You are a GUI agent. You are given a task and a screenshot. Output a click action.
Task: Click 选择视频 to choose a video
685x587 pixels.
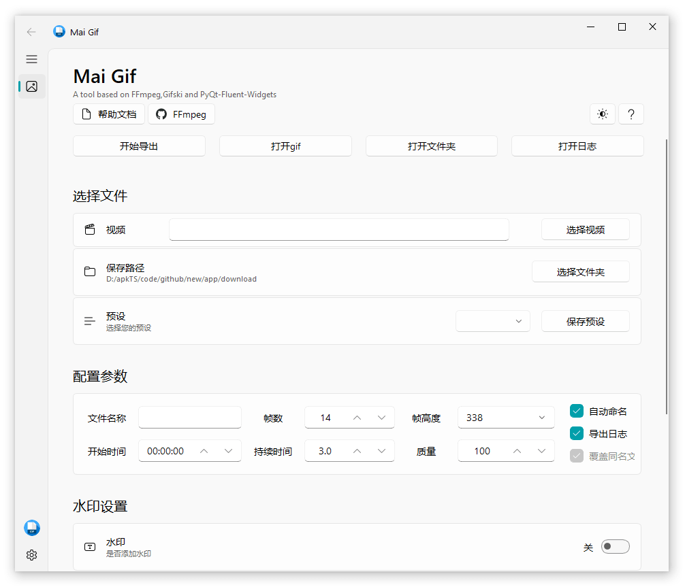586,230
